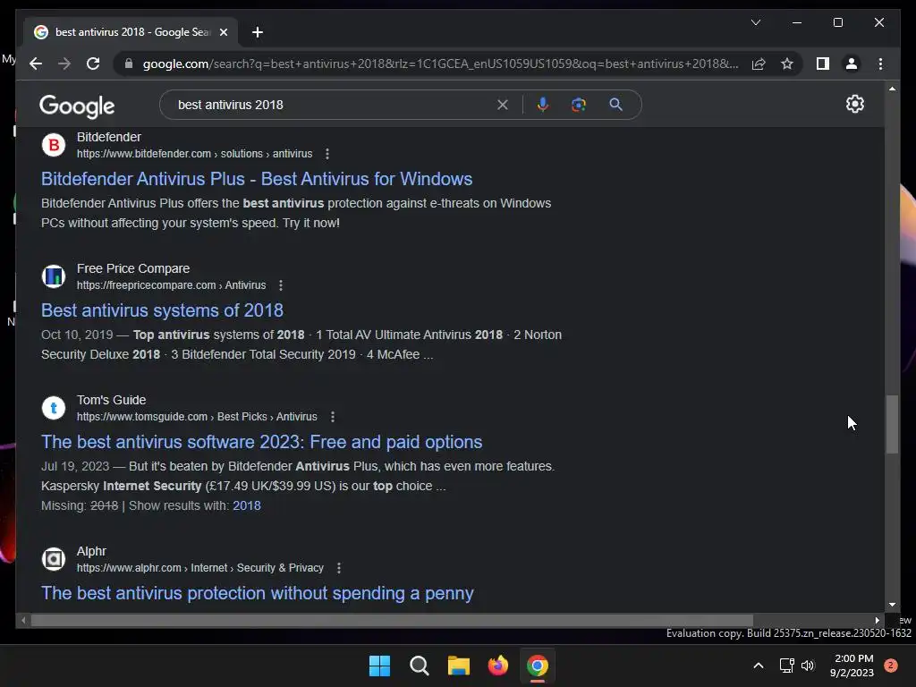This screenshot has width=916, height=687.
Task: Open the volume tray icon
Action: point(808,666)
